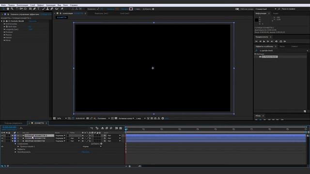
Task: Click effects search field with cc particle world
Action: click(282, 51)
